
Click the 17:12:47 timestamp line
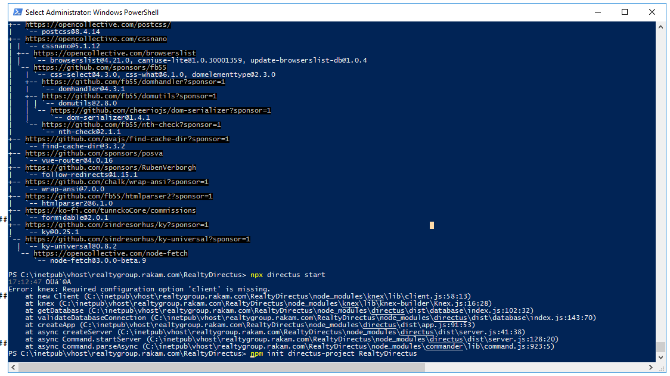[39, 282]
